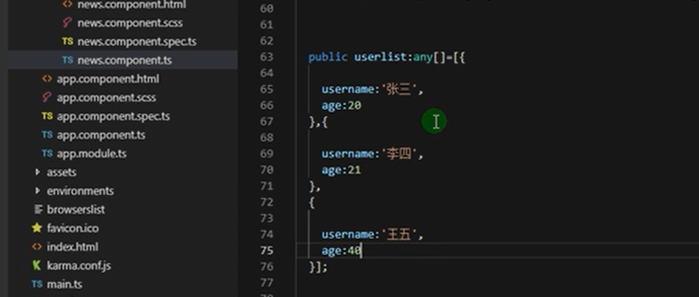Click the TS icon beside app.component.ts
Image resolution: width=699 pixels, height=297 pixels.
(x=47, y=135)
